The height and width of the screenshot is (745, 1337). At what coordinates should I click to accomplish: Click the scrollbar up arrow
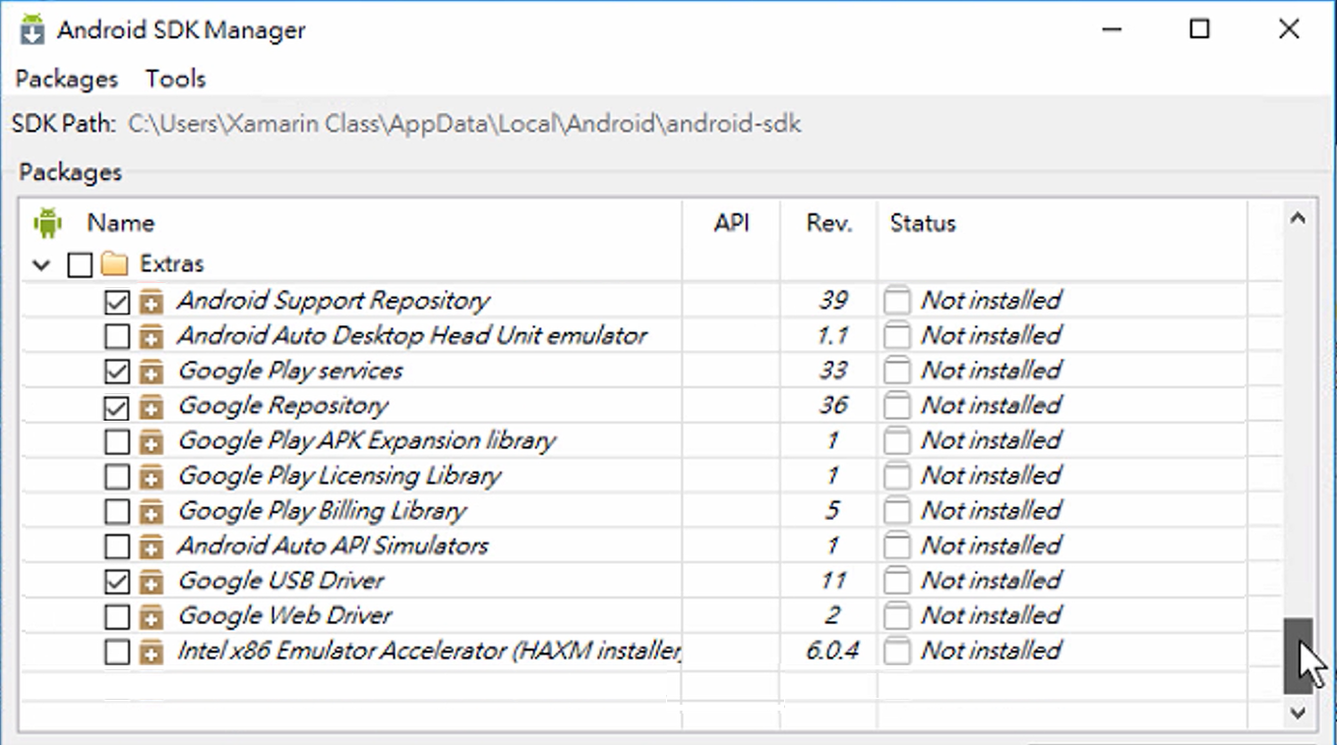coord(1298,218)
